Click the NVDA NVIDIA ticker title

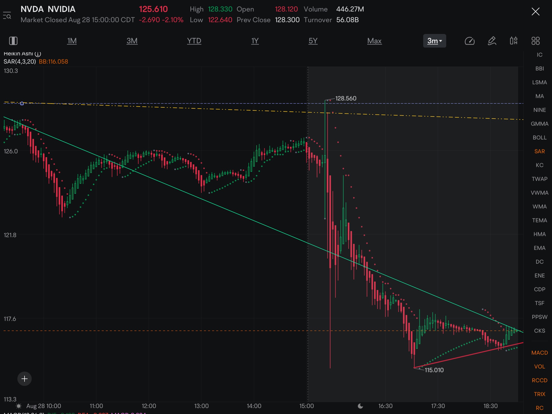click(x=48, y=9)
